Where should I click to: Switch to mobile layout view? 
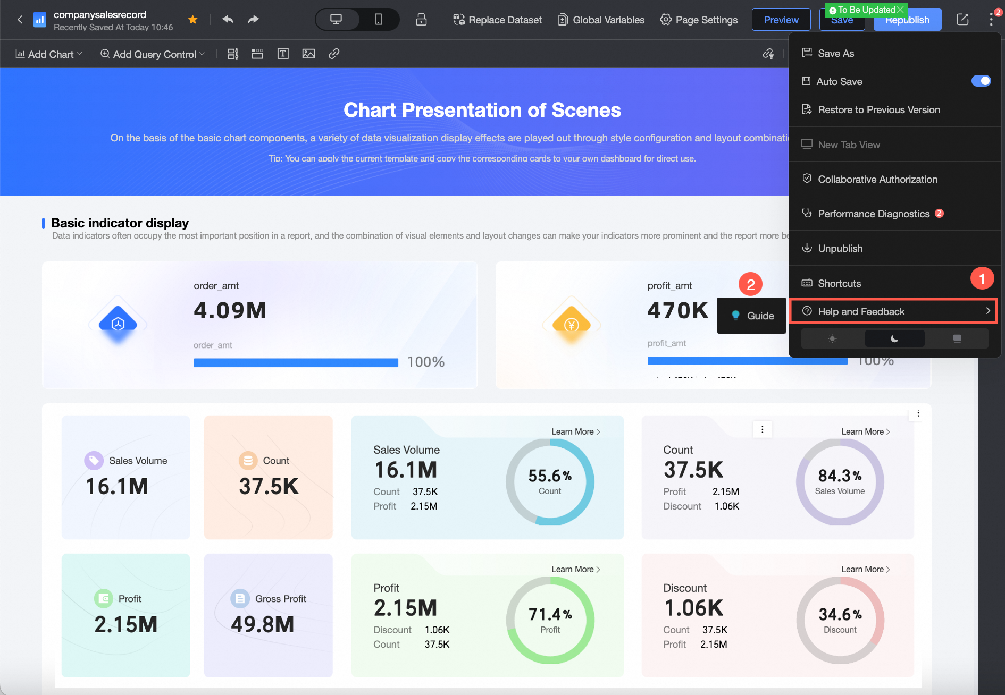tap(379, 20)
